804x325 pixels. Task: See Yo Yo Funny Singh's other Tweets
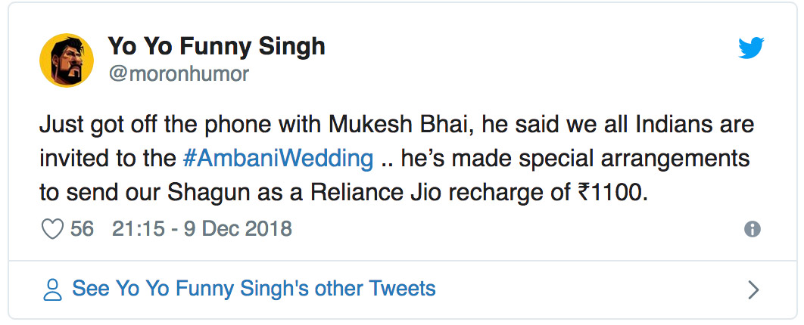tap(254, 288)
